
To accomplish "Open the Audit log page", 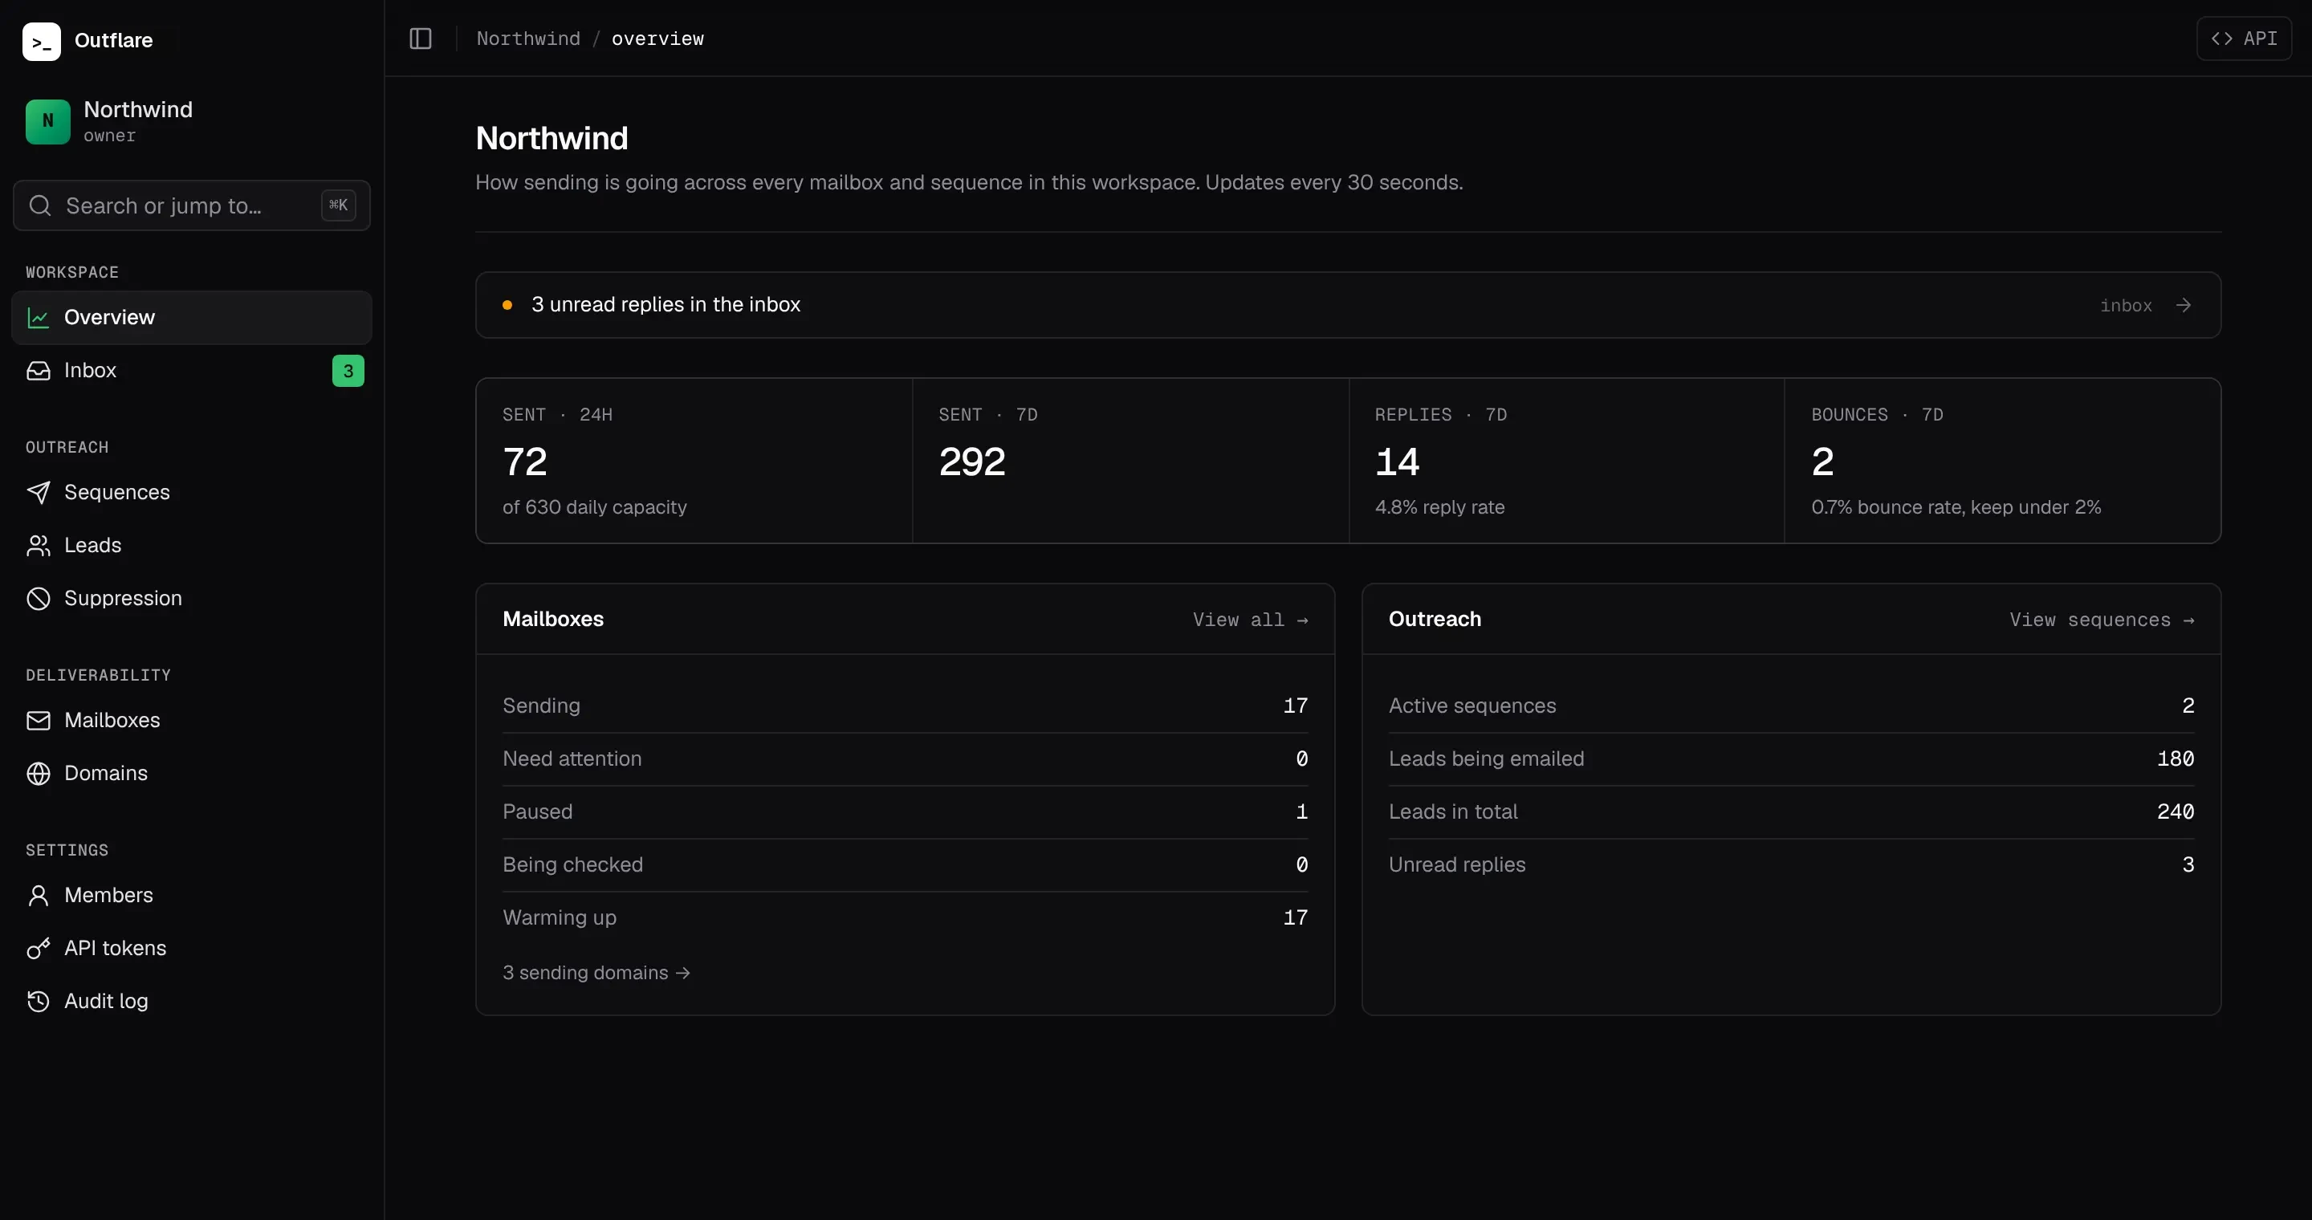I will [x=191, y=1001].
